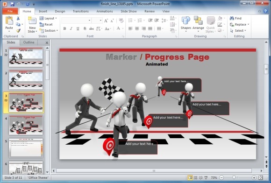The image size is (271, 183).
Task: Toggle Text Shadow
Action: 85,28
